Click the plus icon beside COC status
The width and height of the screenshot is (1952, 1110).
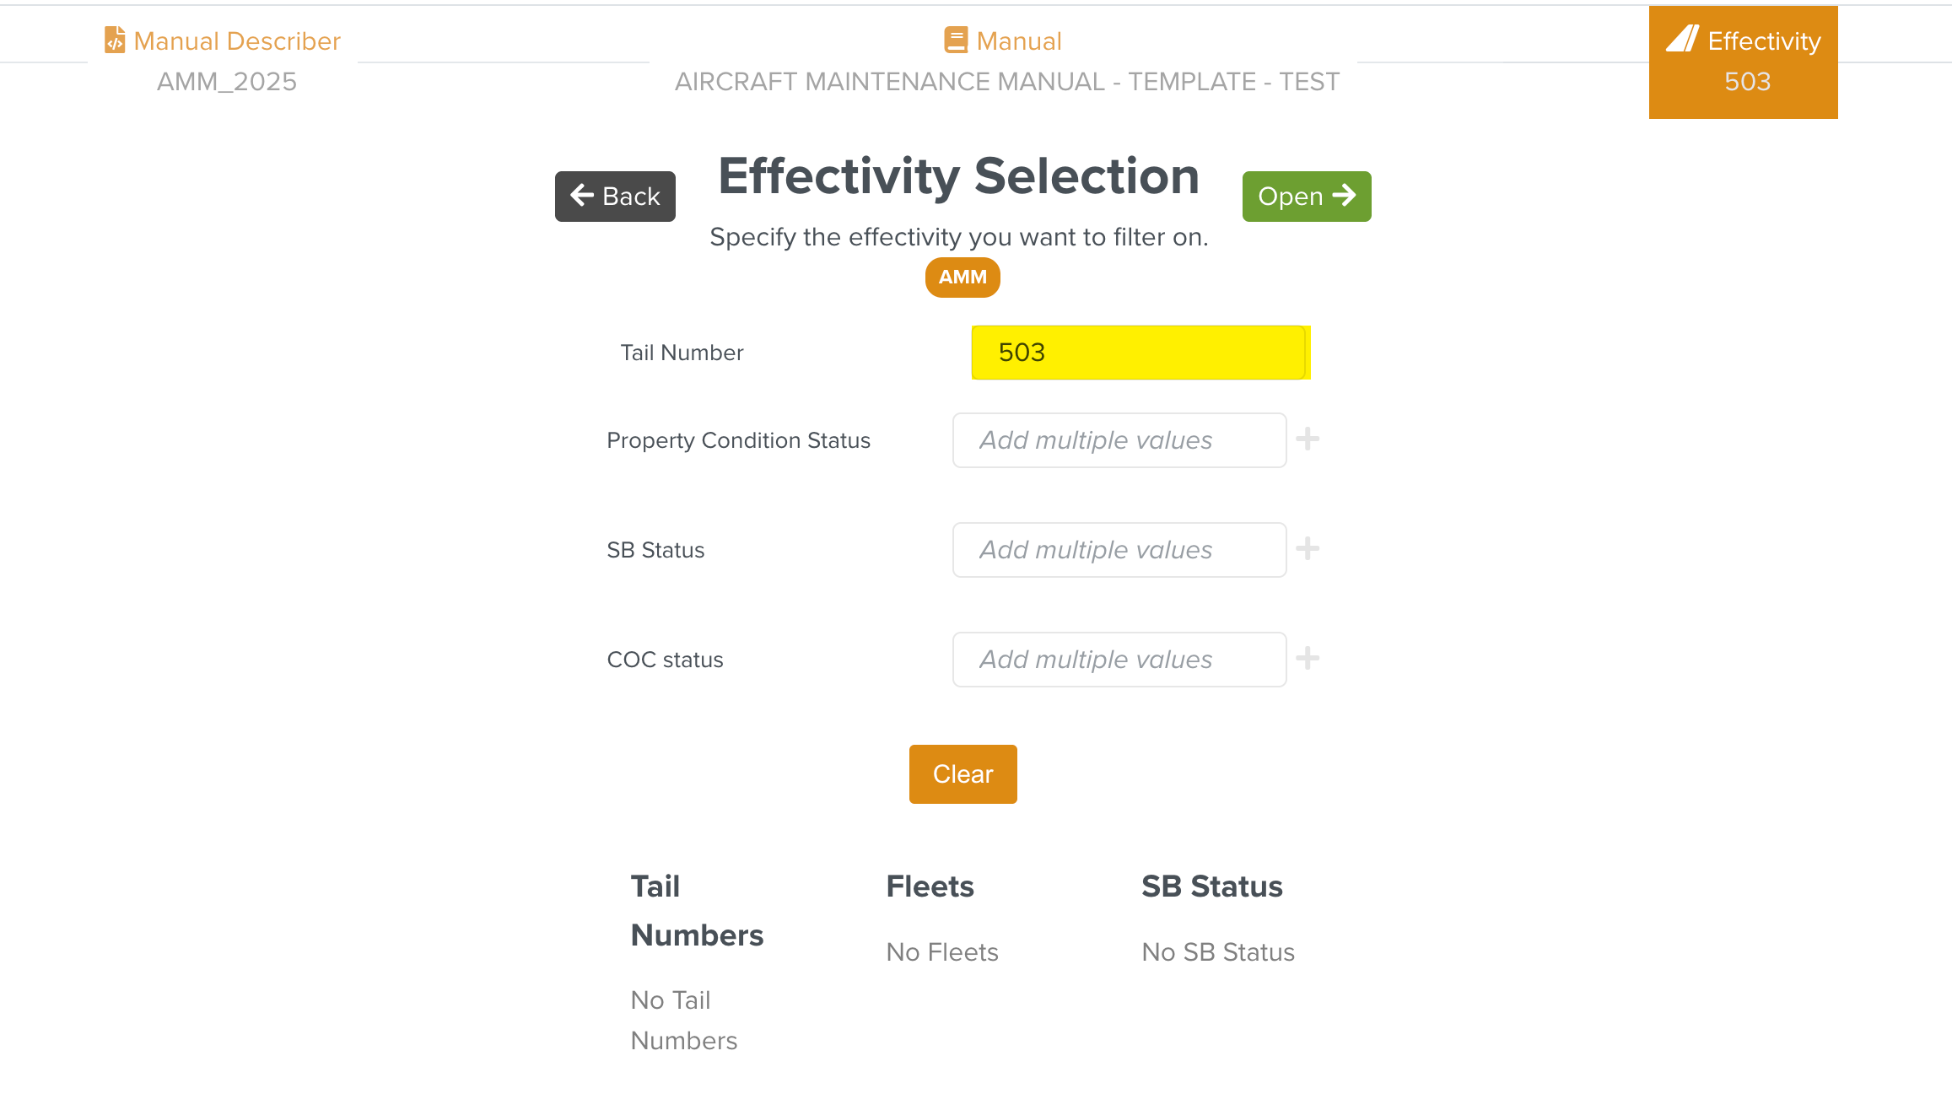1308,658
